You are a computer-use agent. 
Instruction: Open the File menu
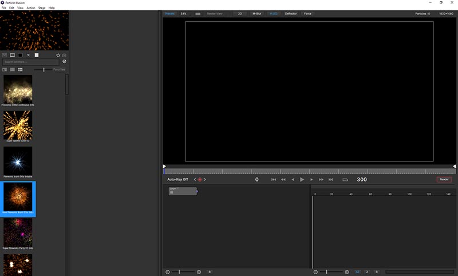click(3, 8)
